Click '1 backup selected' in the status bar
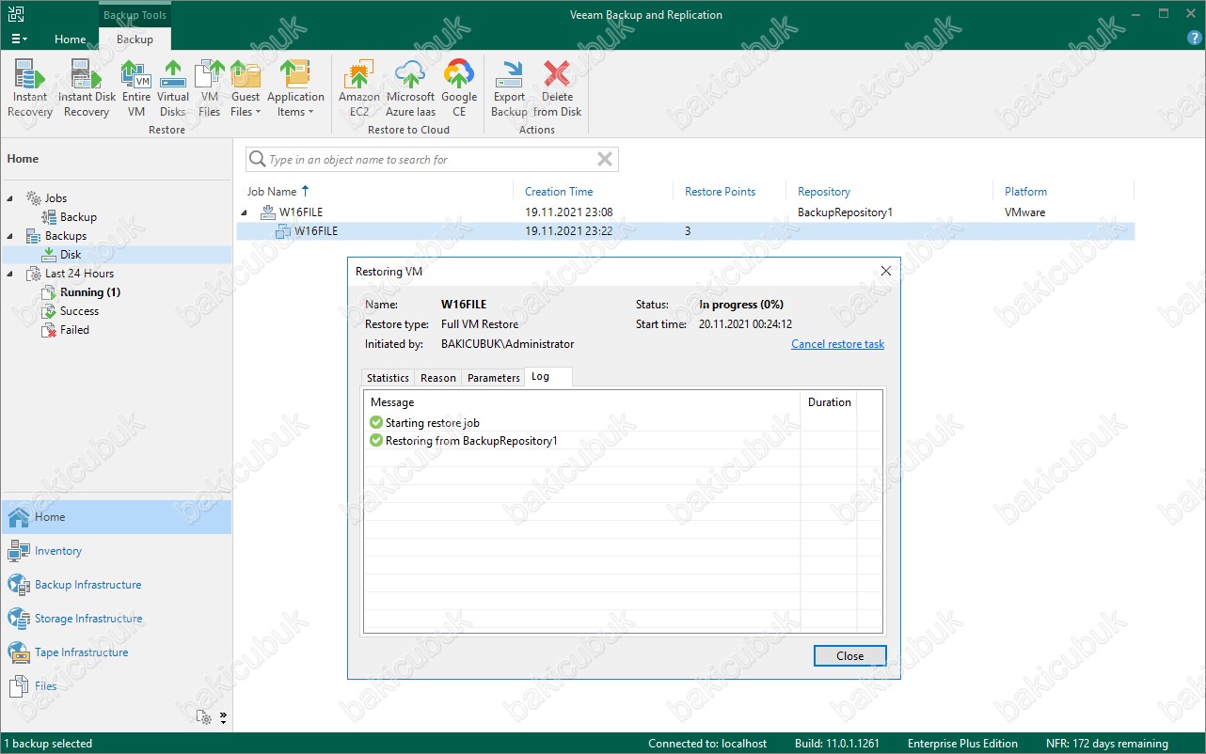 point(47,744)
